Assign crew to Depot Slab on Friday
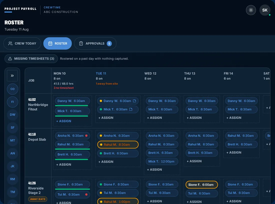The width and height of the screenshot is (275, 204). (234, 152)
